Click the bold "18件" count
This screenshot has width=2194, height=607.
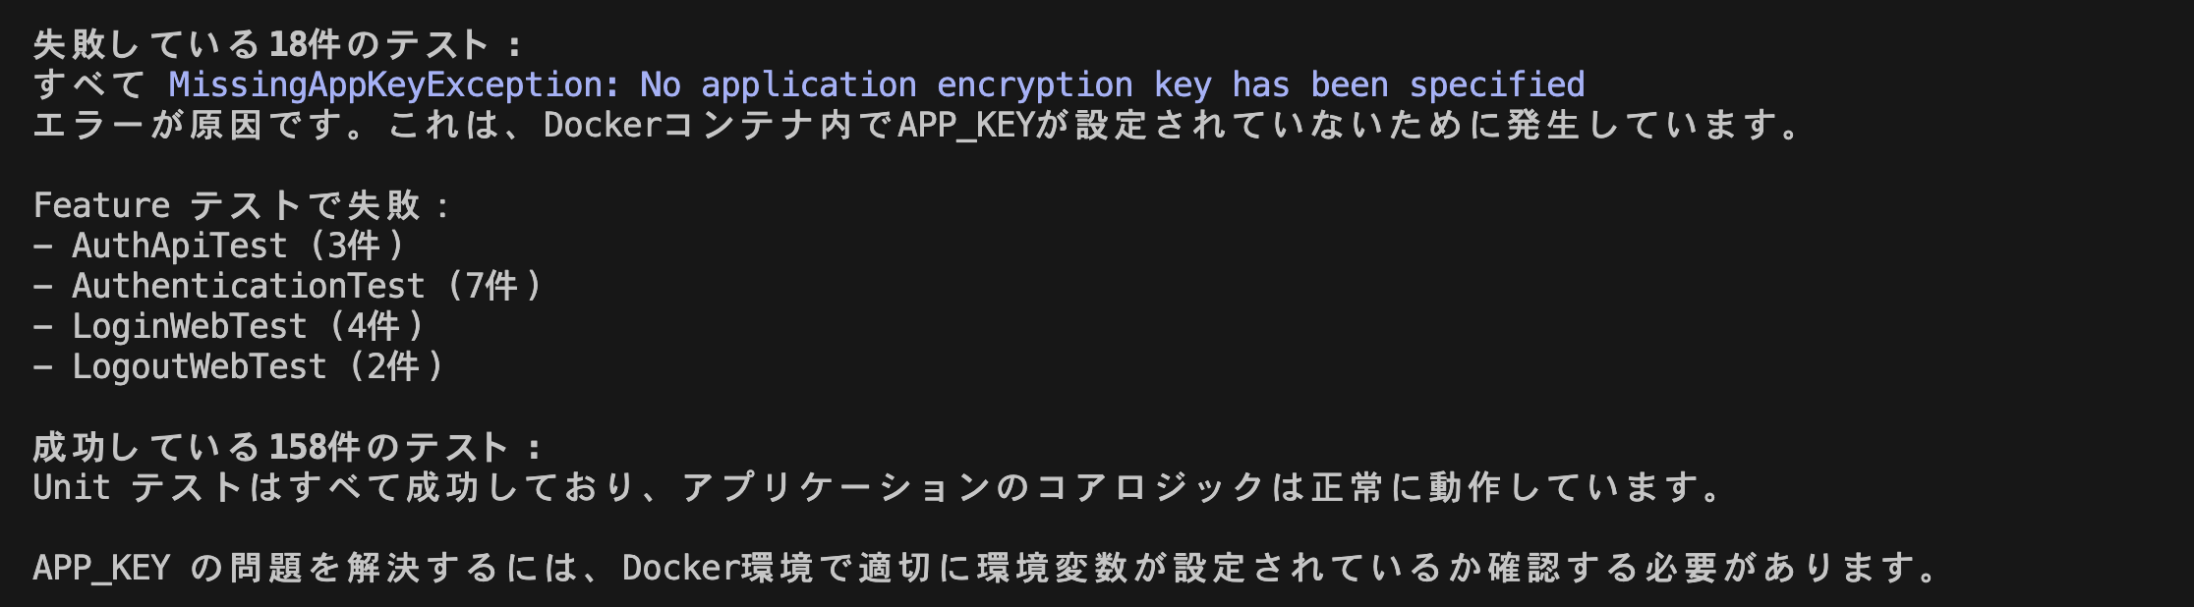(x=305, y=44)
